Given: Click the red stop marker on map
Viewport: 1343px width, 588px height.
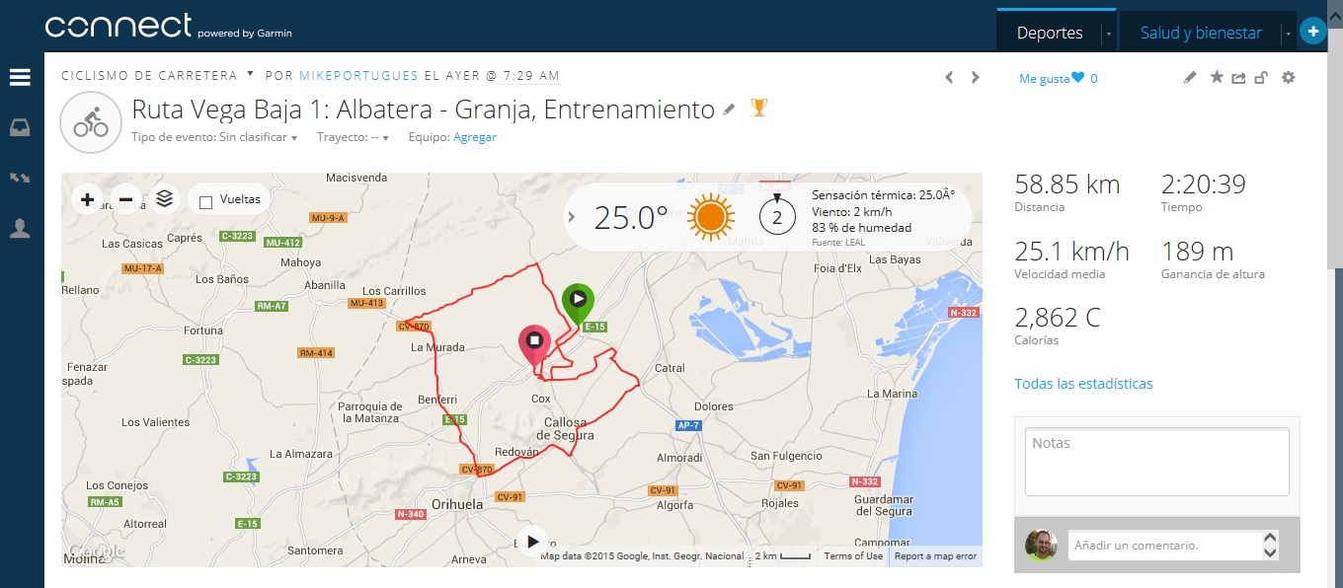Looking at the screenshot, I should click(x=534, y=345).
